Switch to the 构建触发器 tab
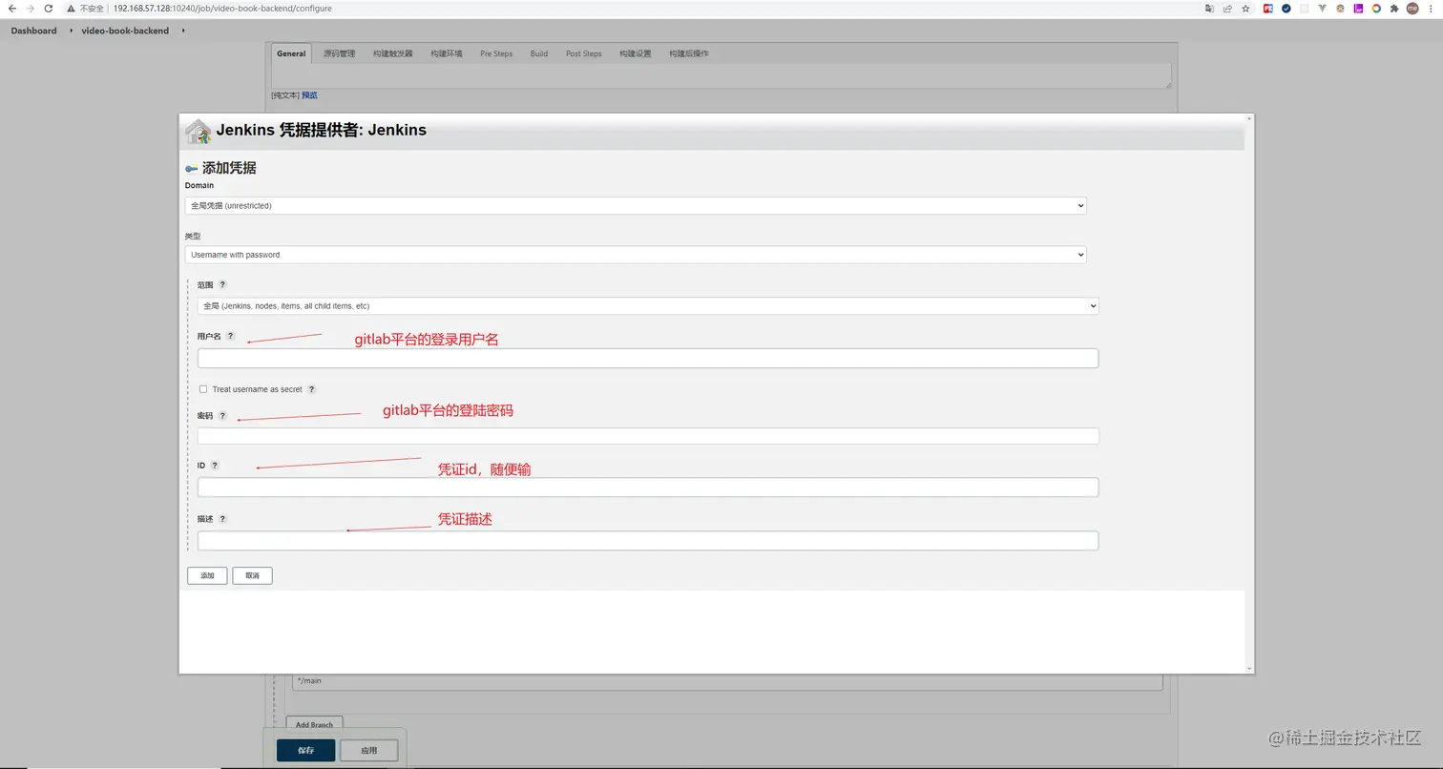The image size is (1443, 769). click(393, 53)
